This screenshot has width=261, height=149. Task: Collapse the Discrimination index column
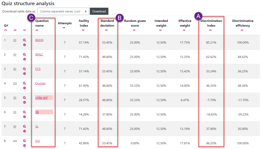[x=210, y=30]
